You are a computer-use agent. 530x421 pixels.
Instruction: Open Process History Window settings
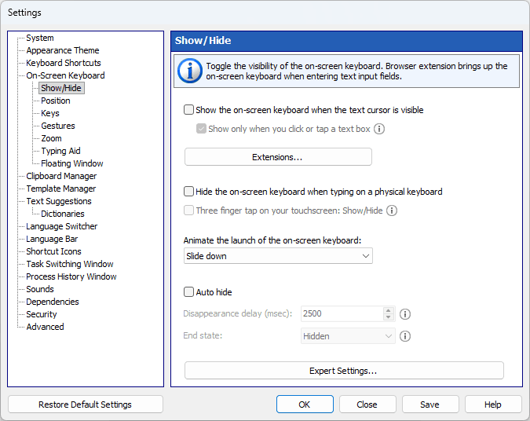point(71,276)
